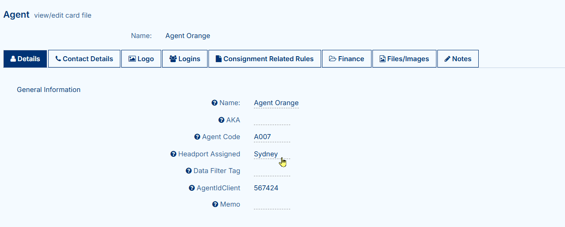
Task: Click the help icon beside the Name label
Action: 214,103
